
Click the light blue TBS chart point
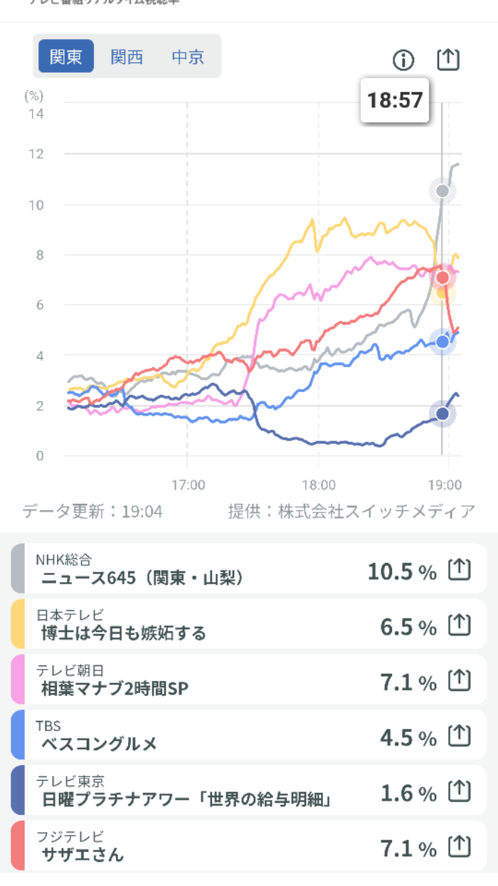pos(443,342)
